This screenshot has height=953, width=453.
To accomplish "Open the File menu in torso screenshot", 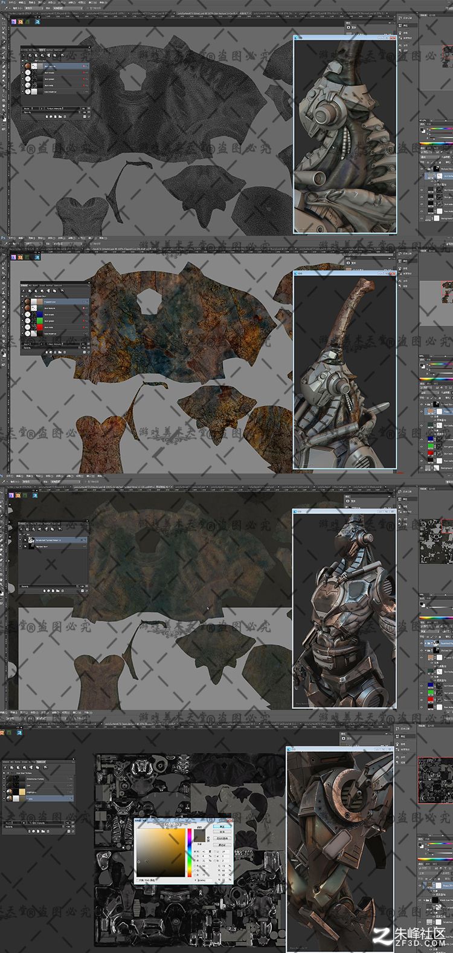I will pyautogui.click(x=10, y=476).
